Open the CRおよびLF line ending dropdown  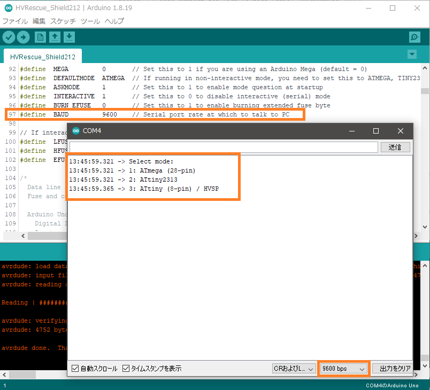click(x=294, y=369)
